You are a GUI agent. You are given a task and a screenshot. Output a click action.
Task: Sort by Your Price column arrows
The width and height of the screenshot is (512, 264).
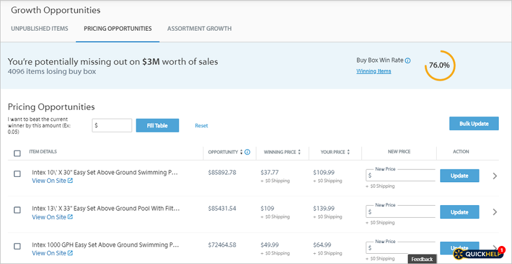(x=348, y=152)
